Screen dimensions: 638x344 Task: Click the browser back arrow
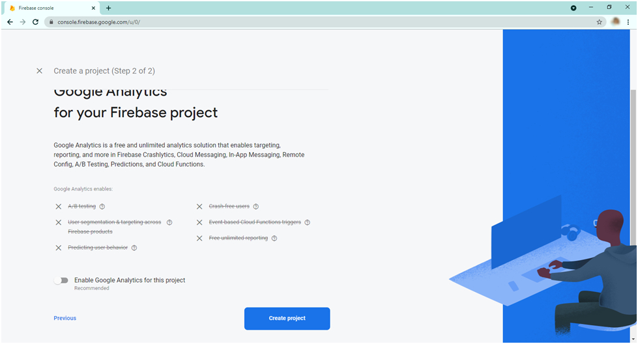coord(10,22)
